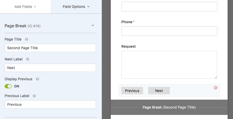Focus the Previous Label input field
233x119 pixels.
pyautogui.click(x=50, y=104)
